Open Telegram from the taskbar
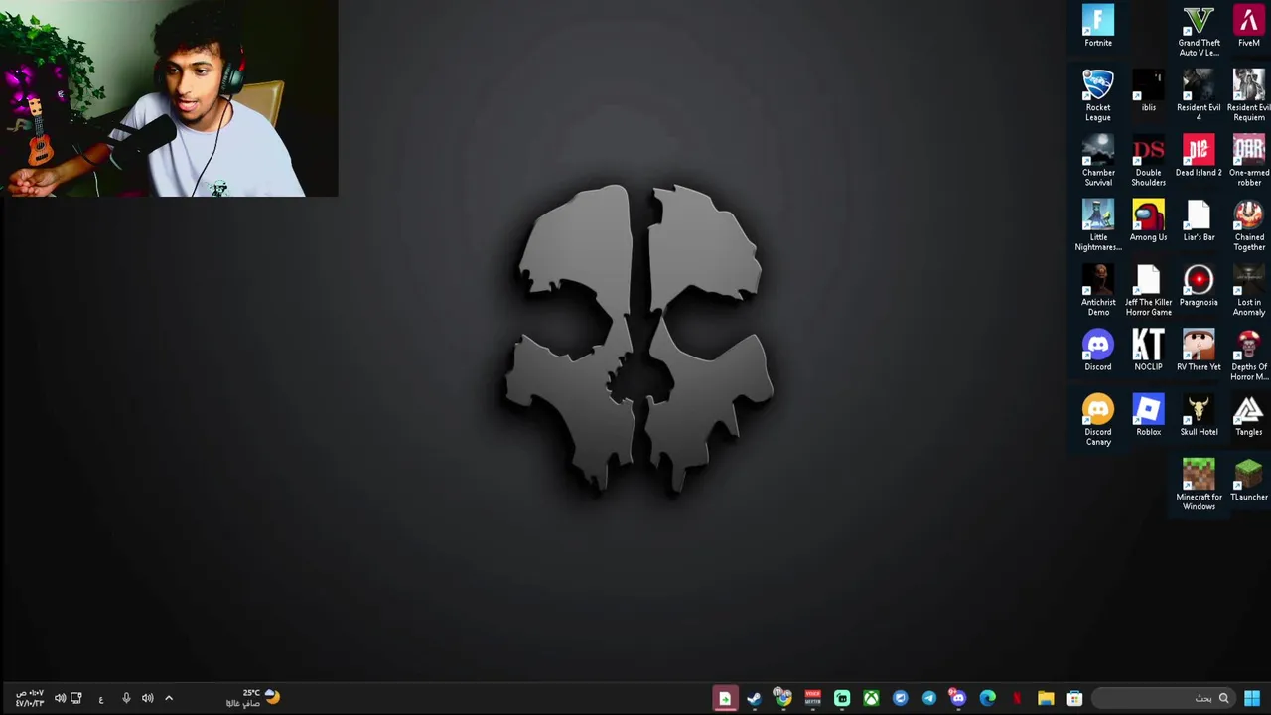The height and width of the screenshot is (715, 1271). pyautogui.click(x=928, y=698)
